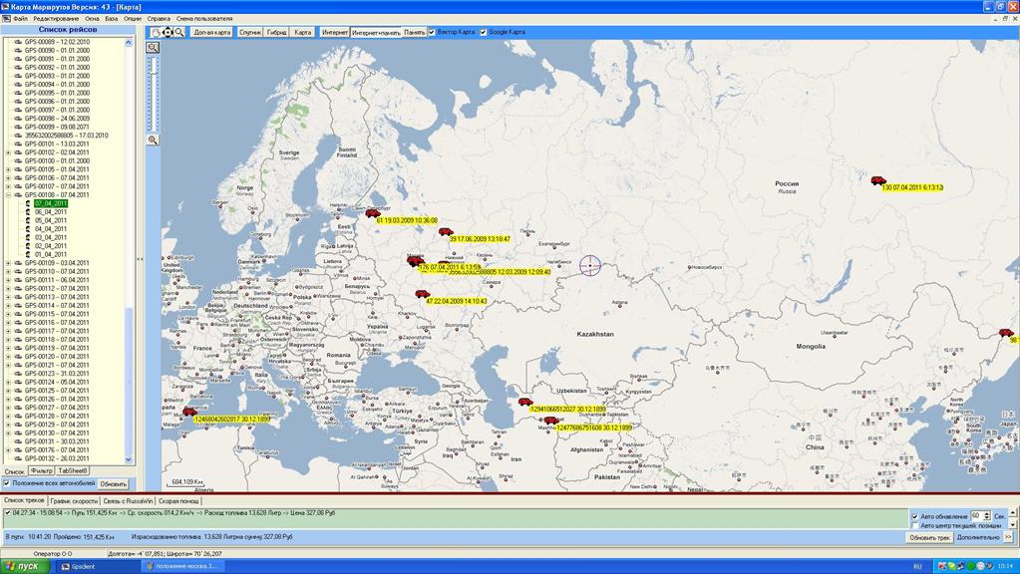Toggle the Google Карта checkbox
The width and height of the screenshot is (1020, 574).
point(484,32)
